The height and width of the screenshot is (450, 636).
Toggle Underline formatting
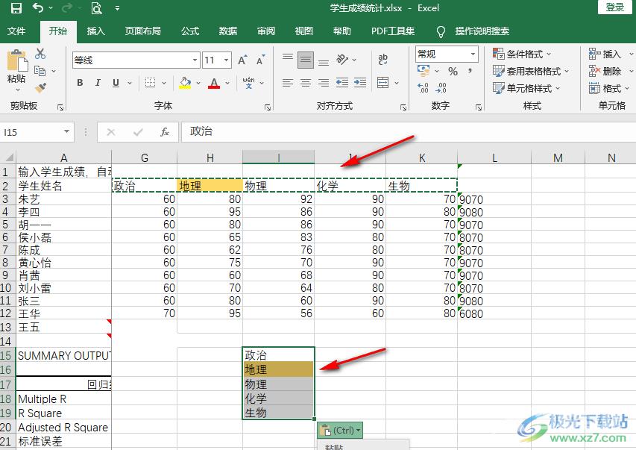tap(116, 83)
